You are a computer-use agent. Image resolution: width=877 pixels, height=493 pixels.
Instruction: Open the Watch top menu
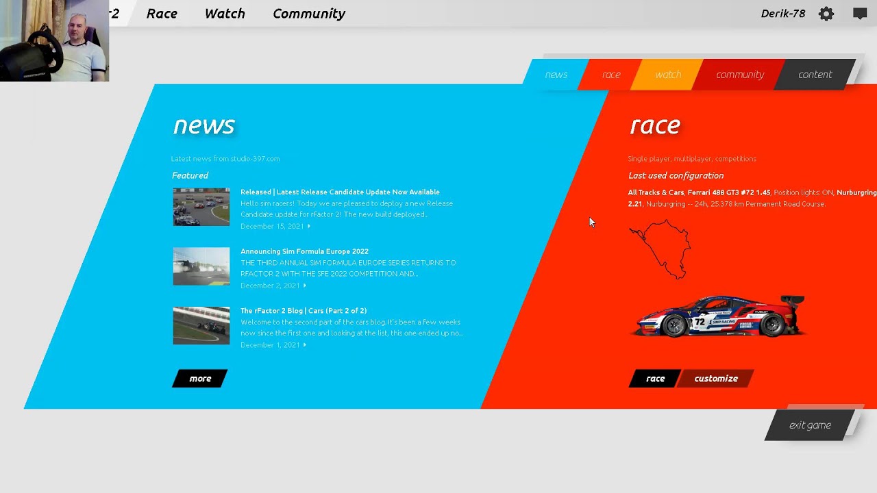pyautogui.click(x=225, y=14)
